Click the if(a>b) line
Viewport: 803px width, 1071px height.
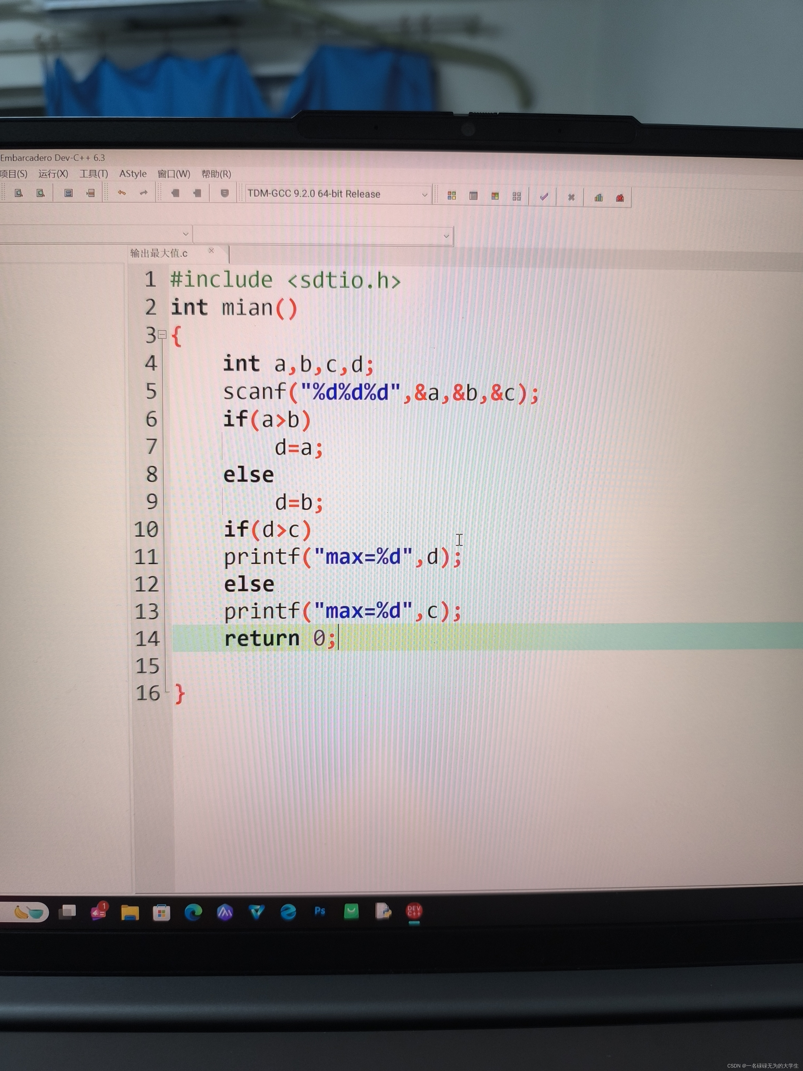coord(267,419)
